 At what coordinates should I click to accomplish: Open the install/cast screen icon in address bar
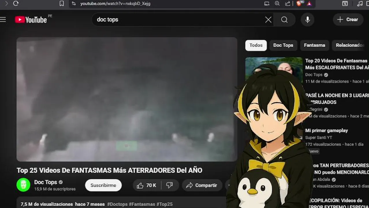pos(267,3)
